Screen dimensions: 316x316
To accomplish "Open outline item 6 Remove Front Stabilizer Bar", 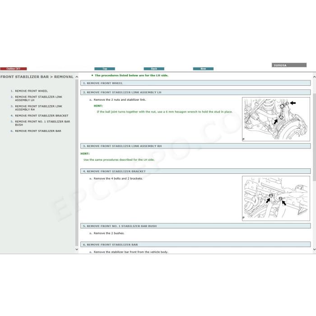I will tap(38, 131).
